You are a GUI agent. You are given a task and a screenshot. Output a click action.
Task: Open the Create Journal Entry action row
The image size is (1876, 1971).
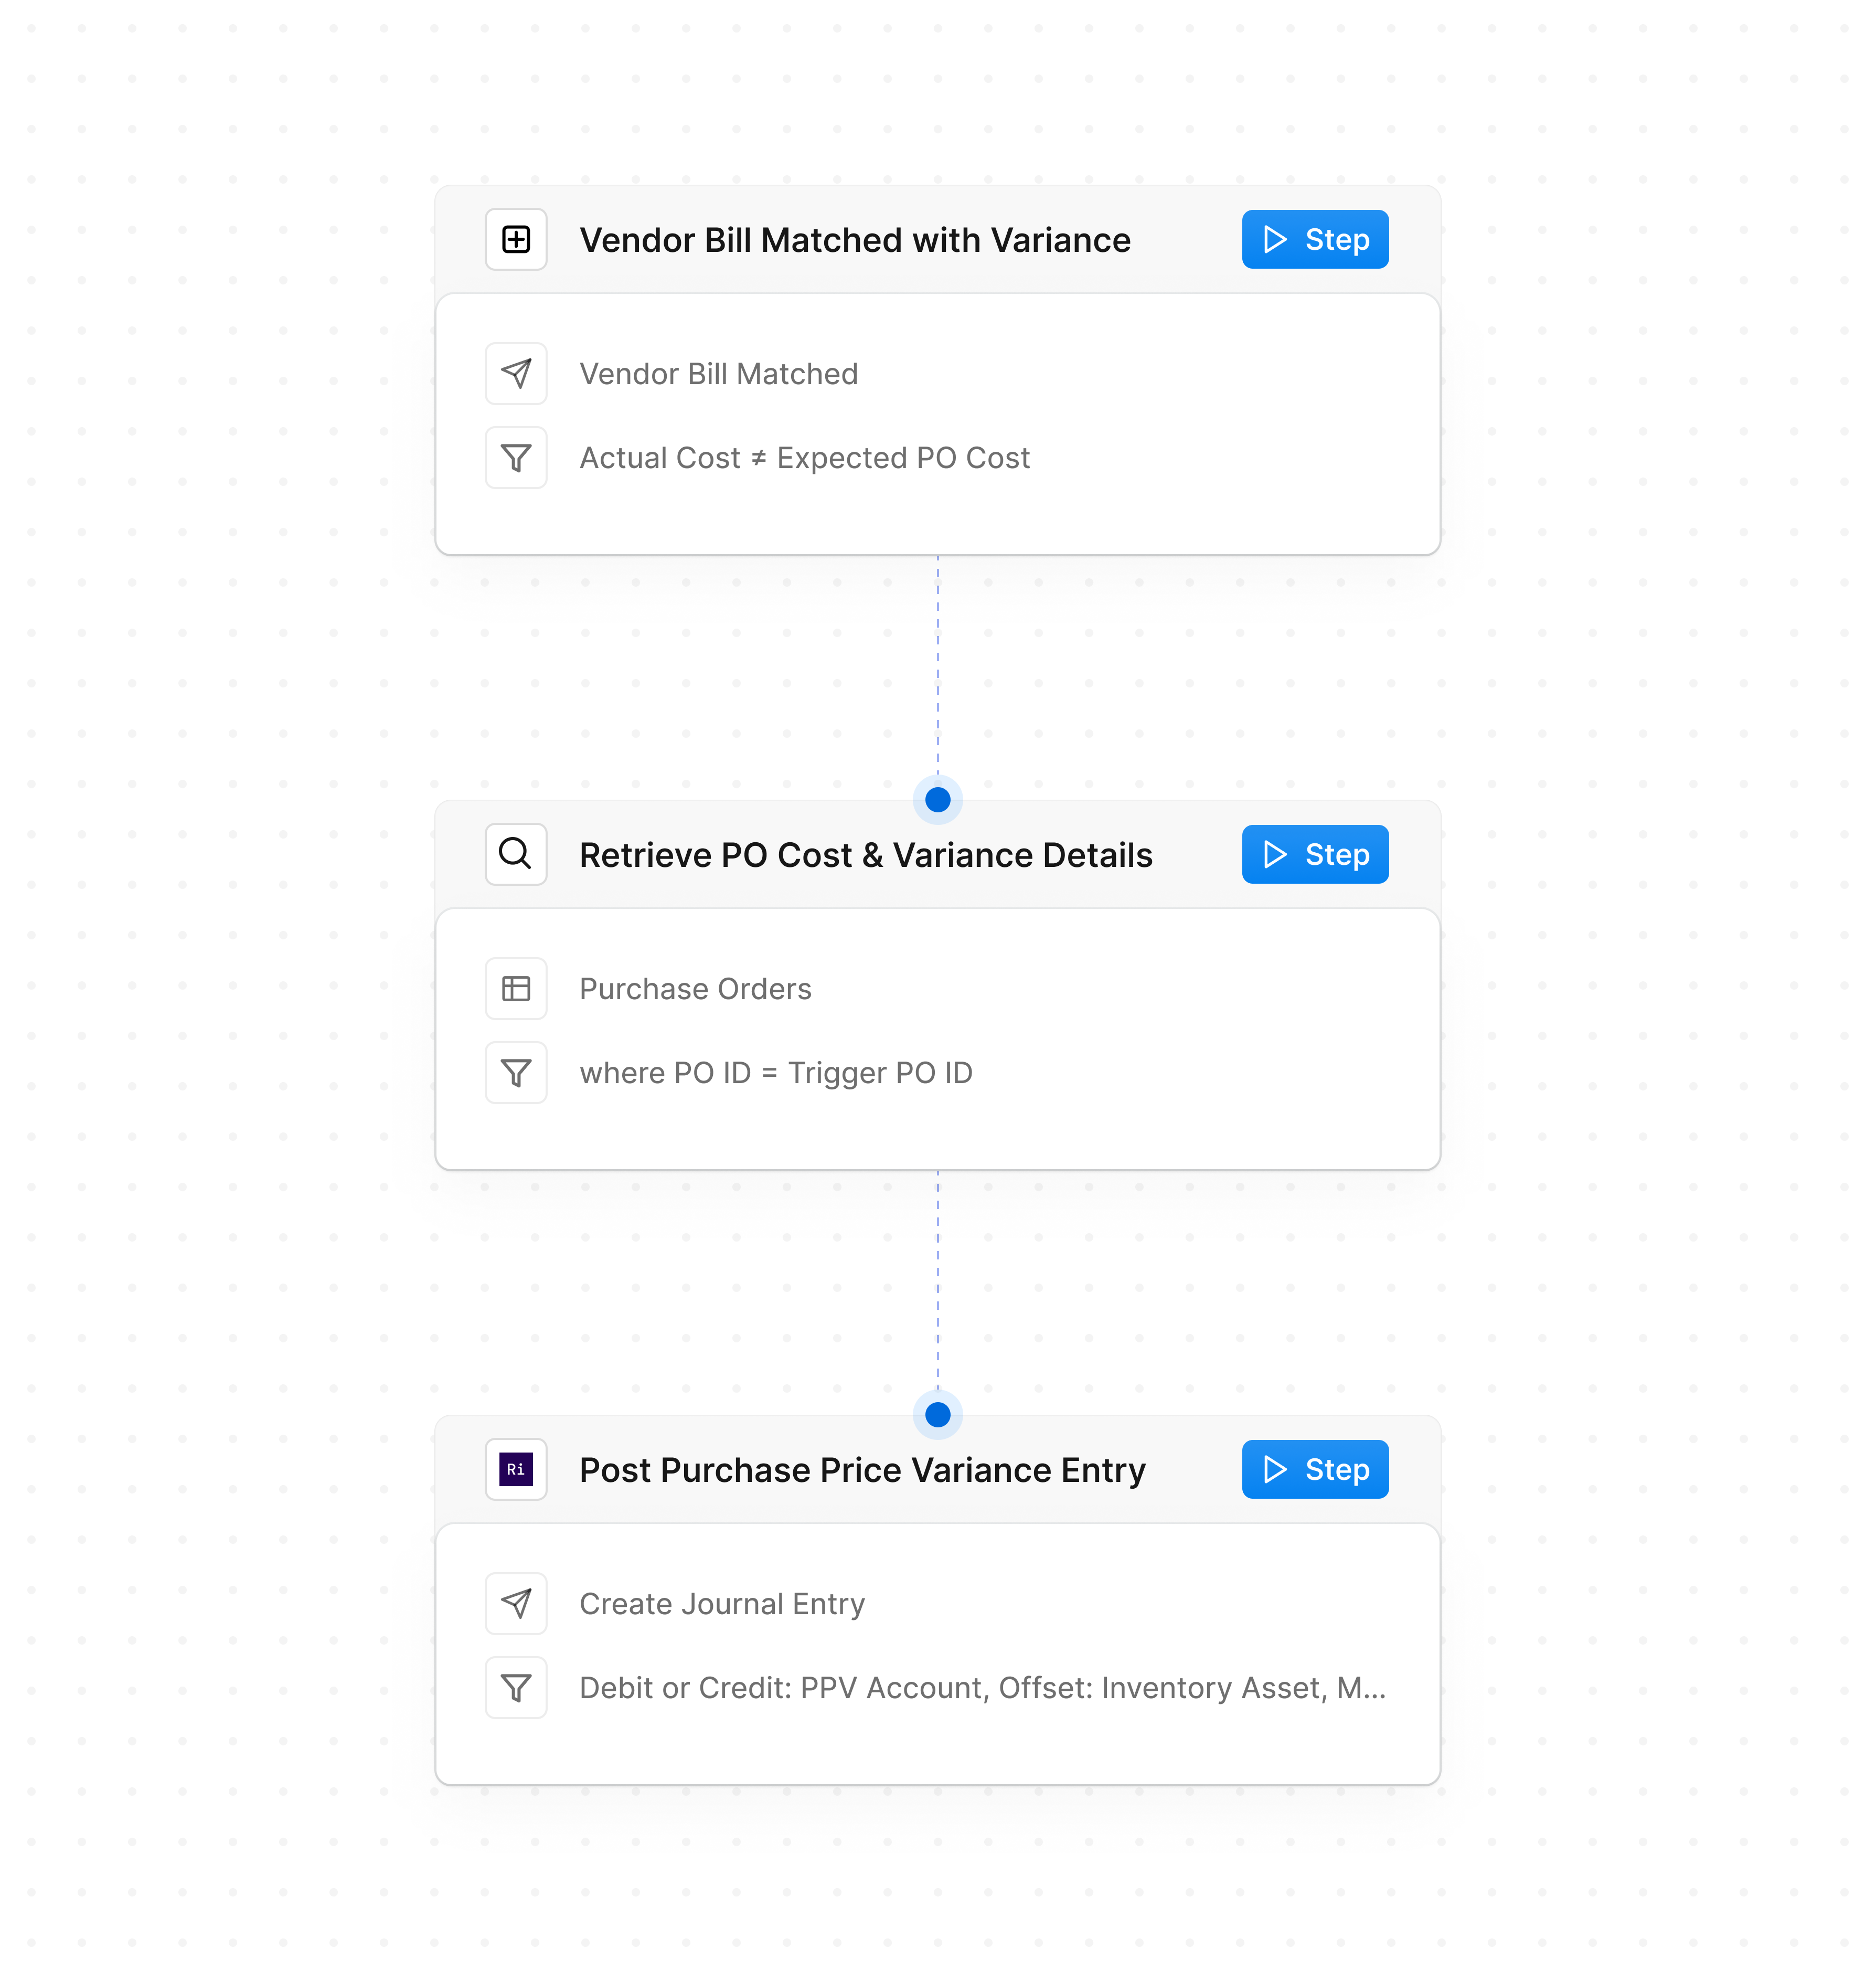pyautogui.click(x=722, y=1603)
